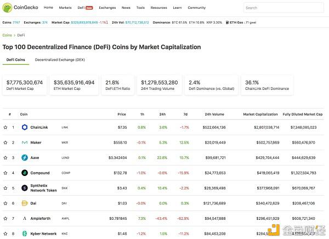
Task: Click the Search input field
Action: point(283,8)
